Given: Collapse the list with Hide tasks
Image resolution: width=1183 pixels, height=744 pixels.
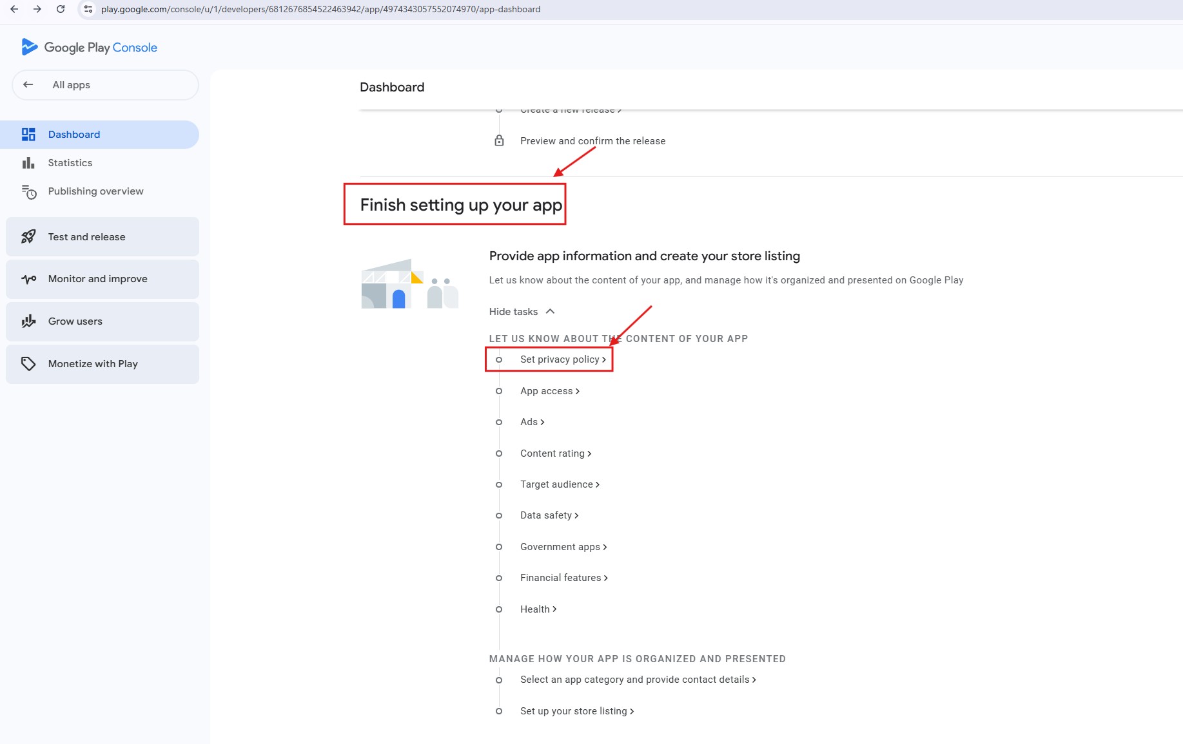Looking at the screenshot, I should coord(522,312).
